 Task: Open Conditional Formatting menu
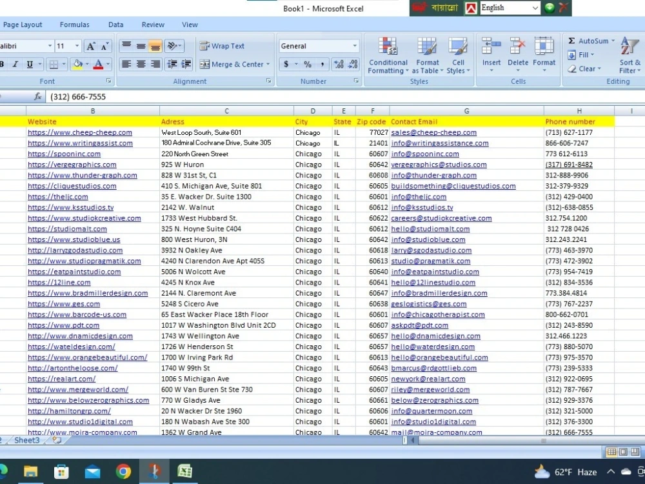[388, 55]
